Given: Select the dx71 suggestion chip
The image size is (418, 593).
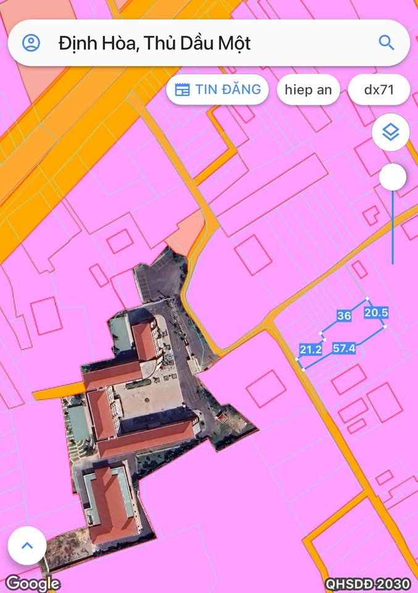Looking at the screenshot, I should 378,90.
